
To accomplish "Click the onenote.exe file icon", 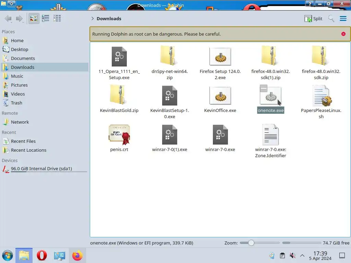I will click(271, 96).
